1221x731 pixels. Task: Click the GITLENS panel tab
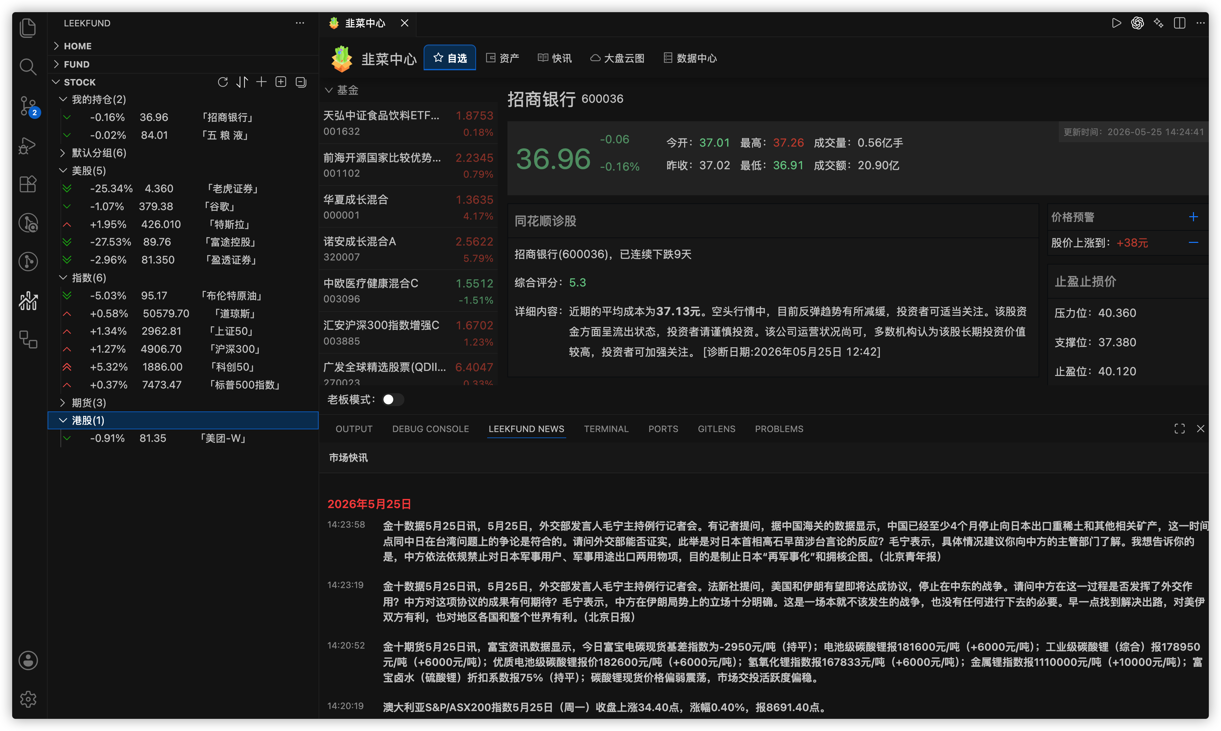pyautogui.click(x=716, y=429)
